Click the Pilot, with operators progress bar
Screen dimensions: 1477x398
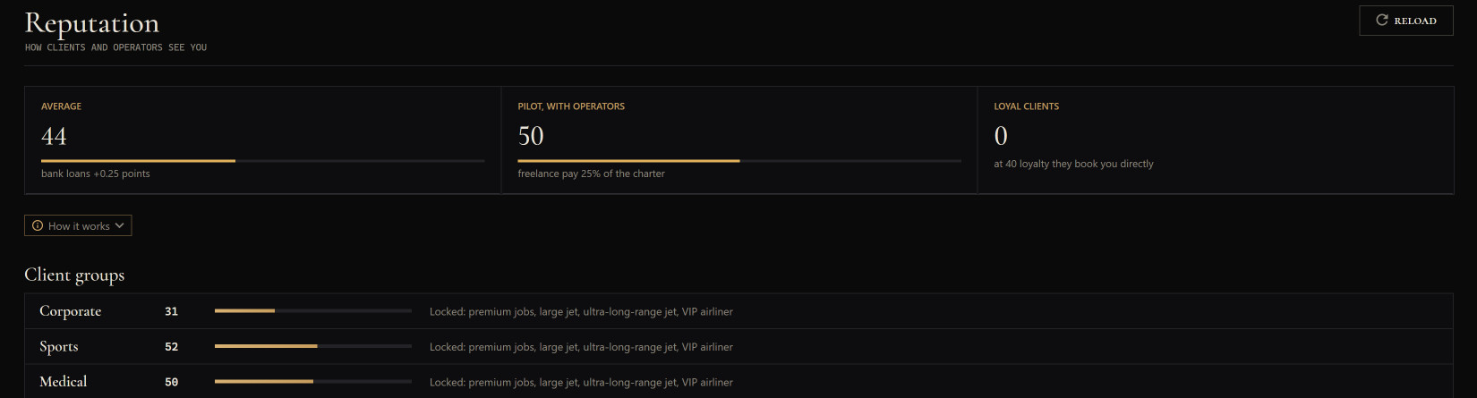(739, 161)
